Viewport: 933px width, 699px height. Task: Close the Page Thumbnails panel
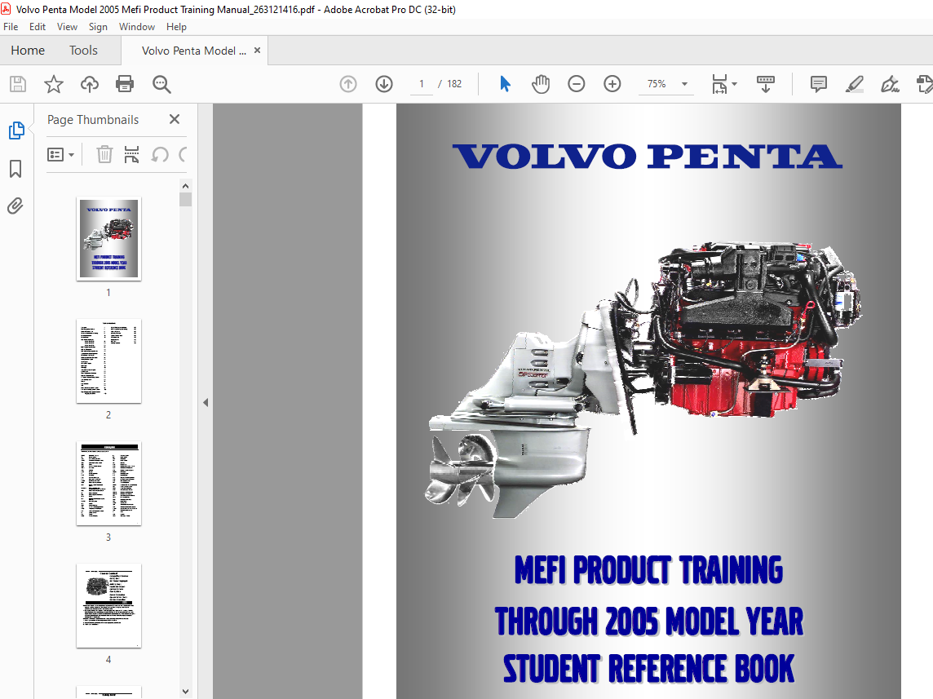(x=175, y=120)
